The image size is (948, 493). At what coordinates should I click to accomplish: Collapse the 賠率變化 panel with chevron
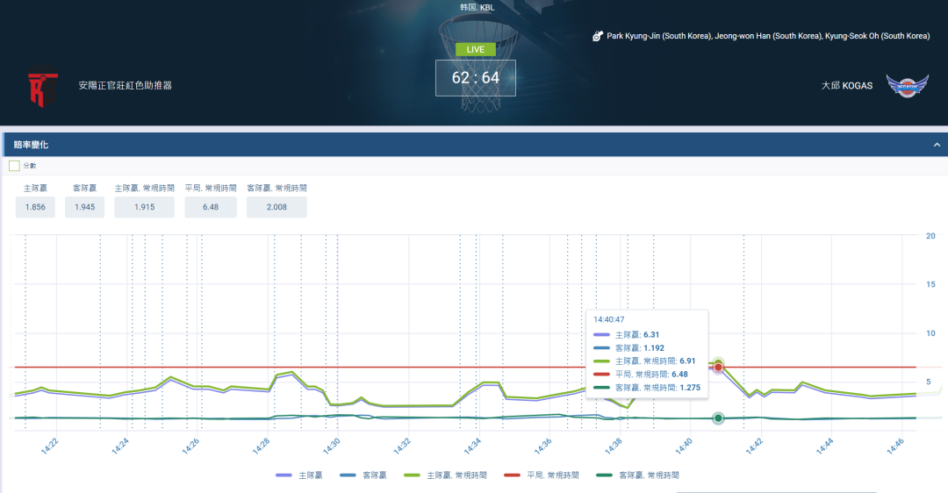click(x=937, y=145)
